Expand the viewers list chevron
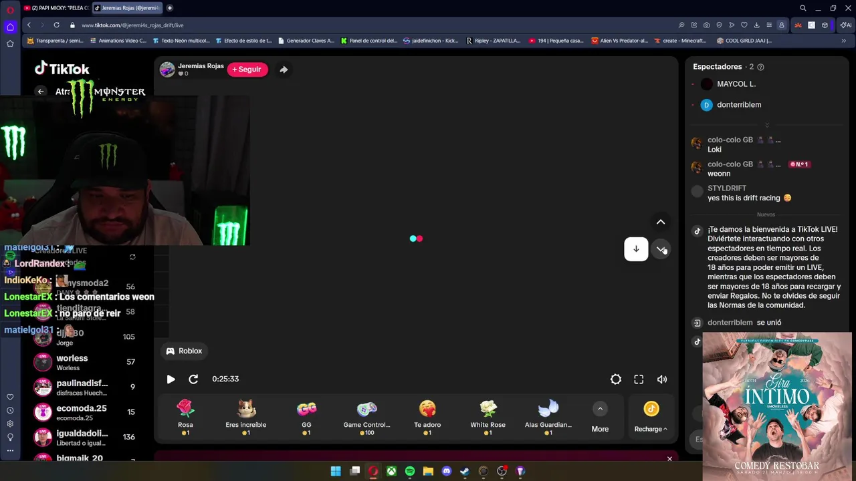The width and height of the screenshot is (856, 481). pos(767,125)
